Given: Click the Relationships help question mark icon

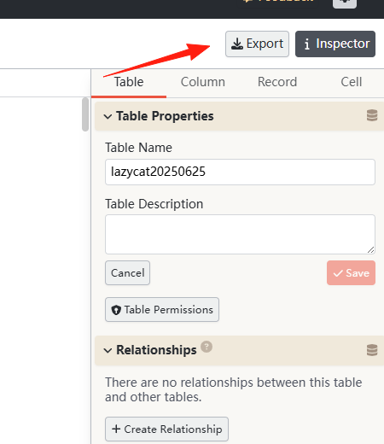Looking at the screenshot, I should click(x=207, y=347).
